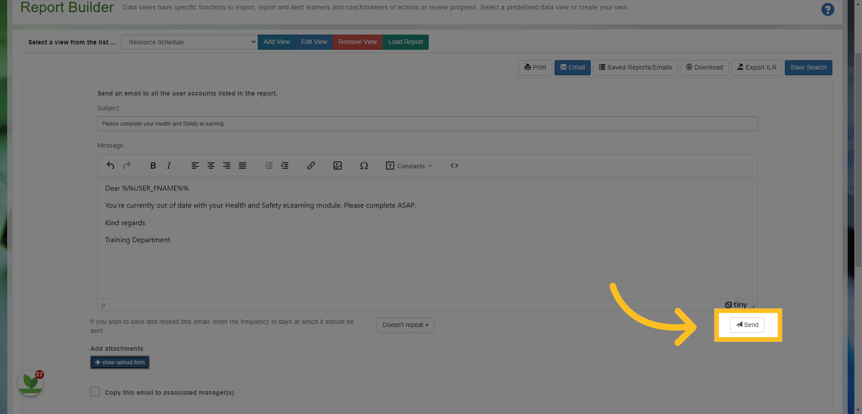
Task: Open the Resource Schedule view selector
Action: 189,42
